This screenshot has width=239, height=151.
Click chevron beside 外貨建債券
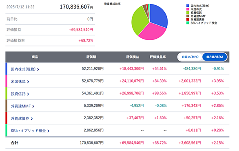pyautogui.click(x=32, y=119)
